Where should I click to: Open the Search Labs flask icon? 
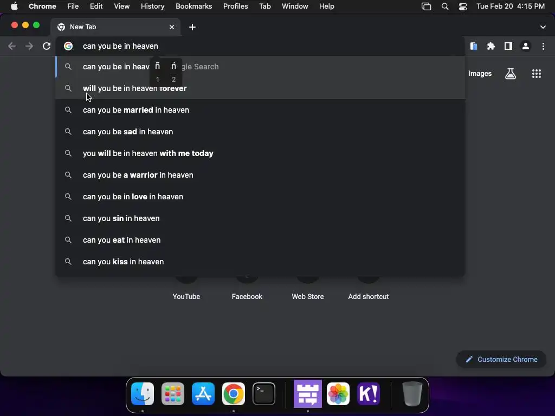tap(511, 74)
